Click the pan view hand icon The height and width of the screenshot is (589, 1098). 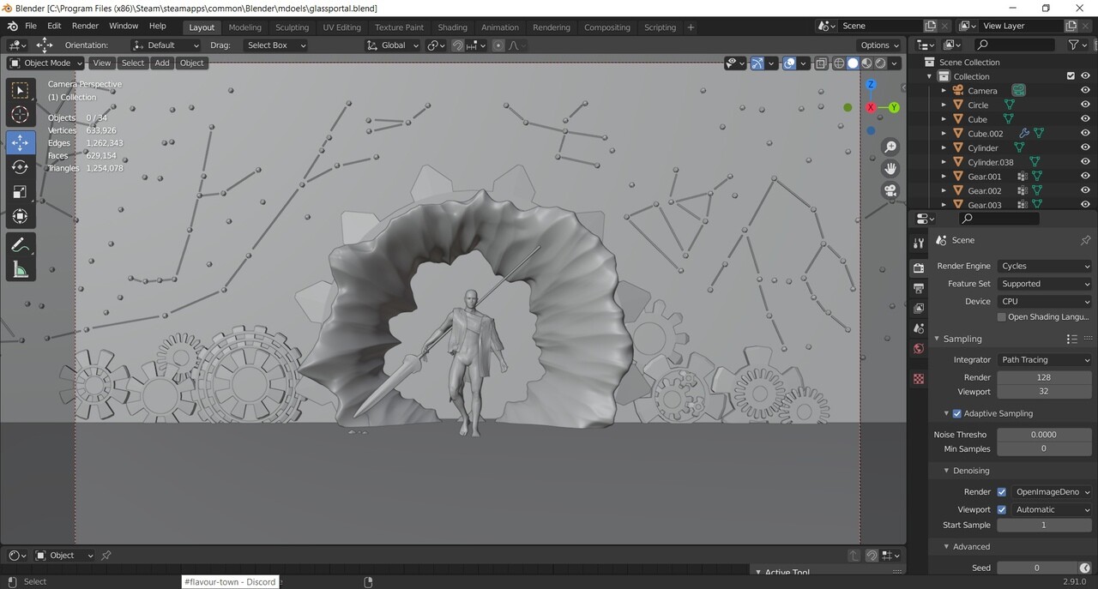click(890, 169)
